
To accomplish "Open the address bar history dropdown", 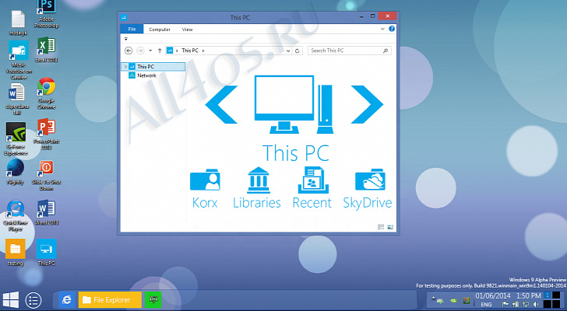I will [288, 51].
